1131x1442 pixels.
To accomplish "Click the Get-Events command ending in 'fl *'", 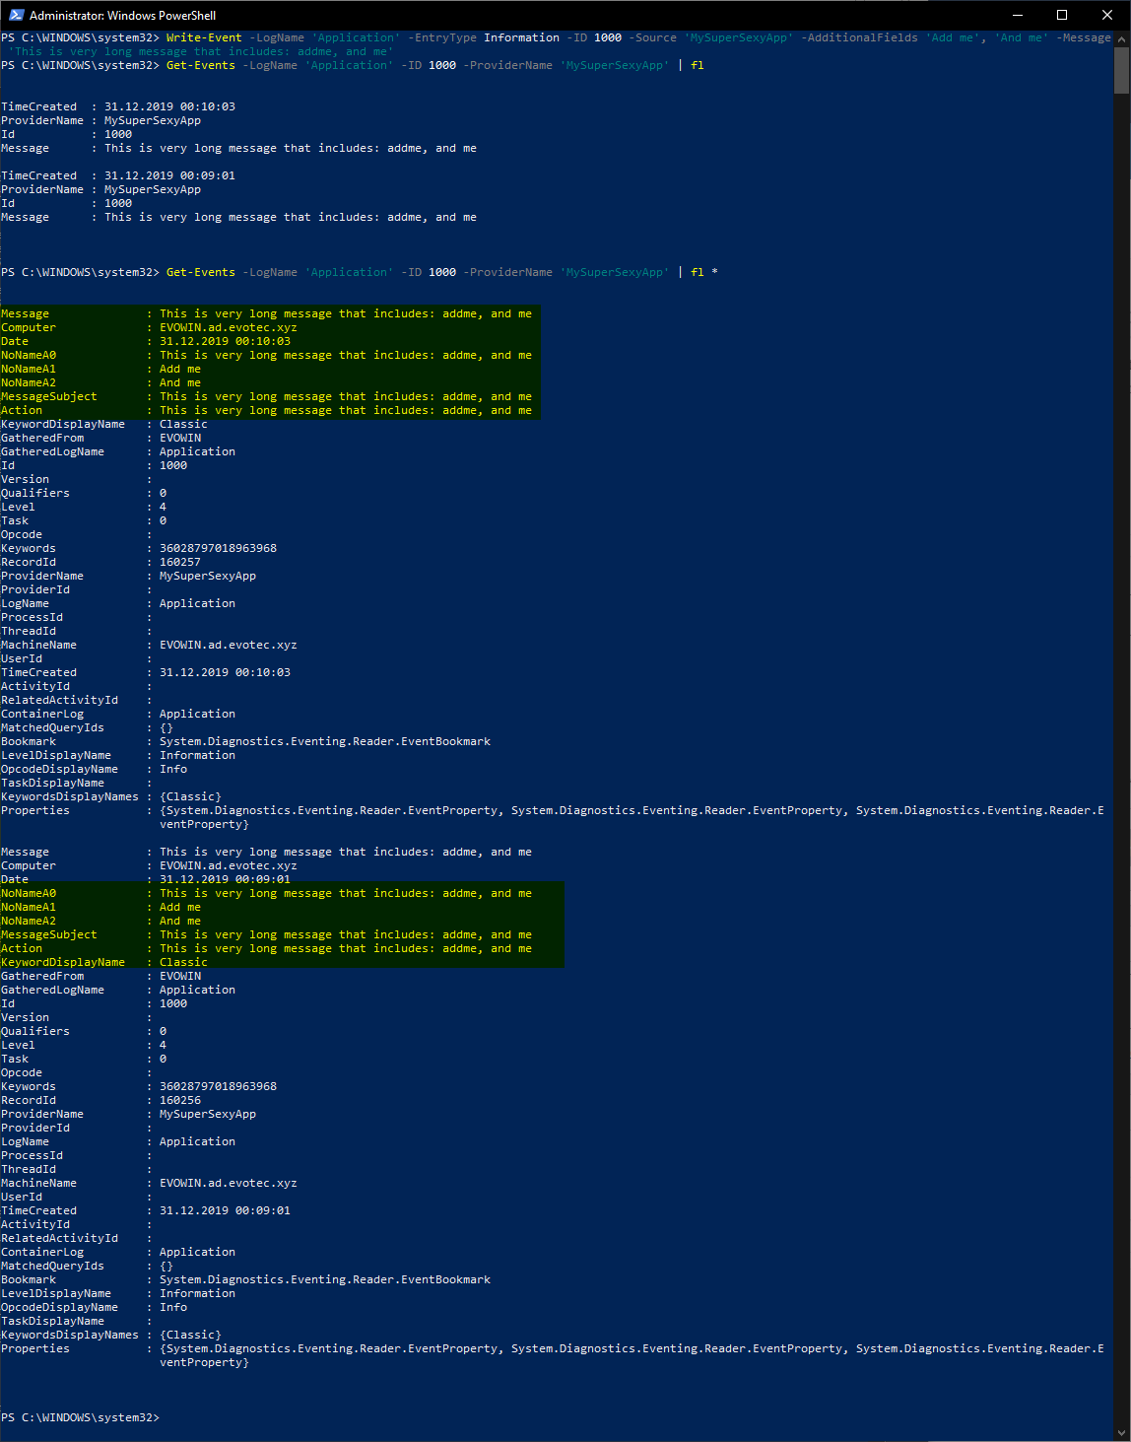I will (x=201, y=272).
